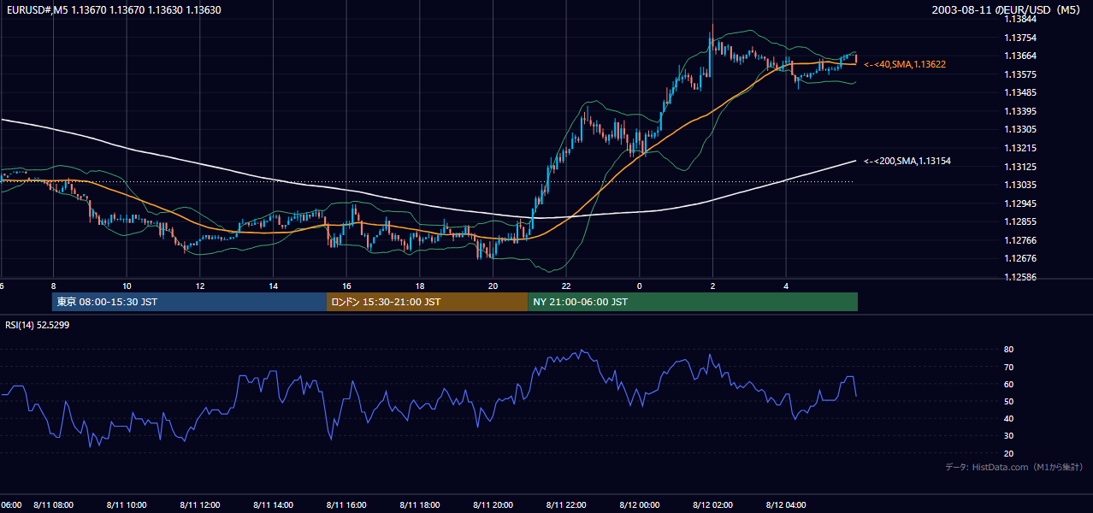This screenshot has width=1093, height=513.
Task: Click price level 1.13485 on the price axis
Action: tap(1020, 92)
